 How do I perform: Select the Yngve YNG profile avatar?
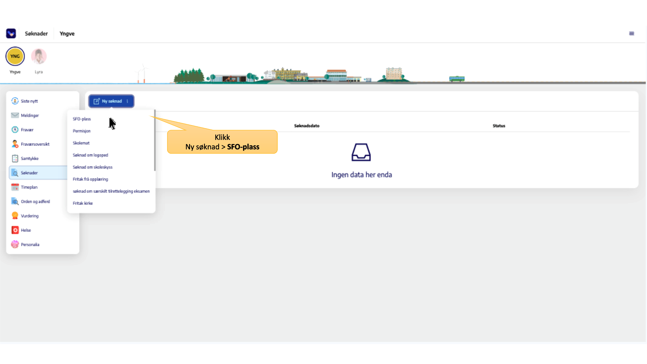[15, 56]
